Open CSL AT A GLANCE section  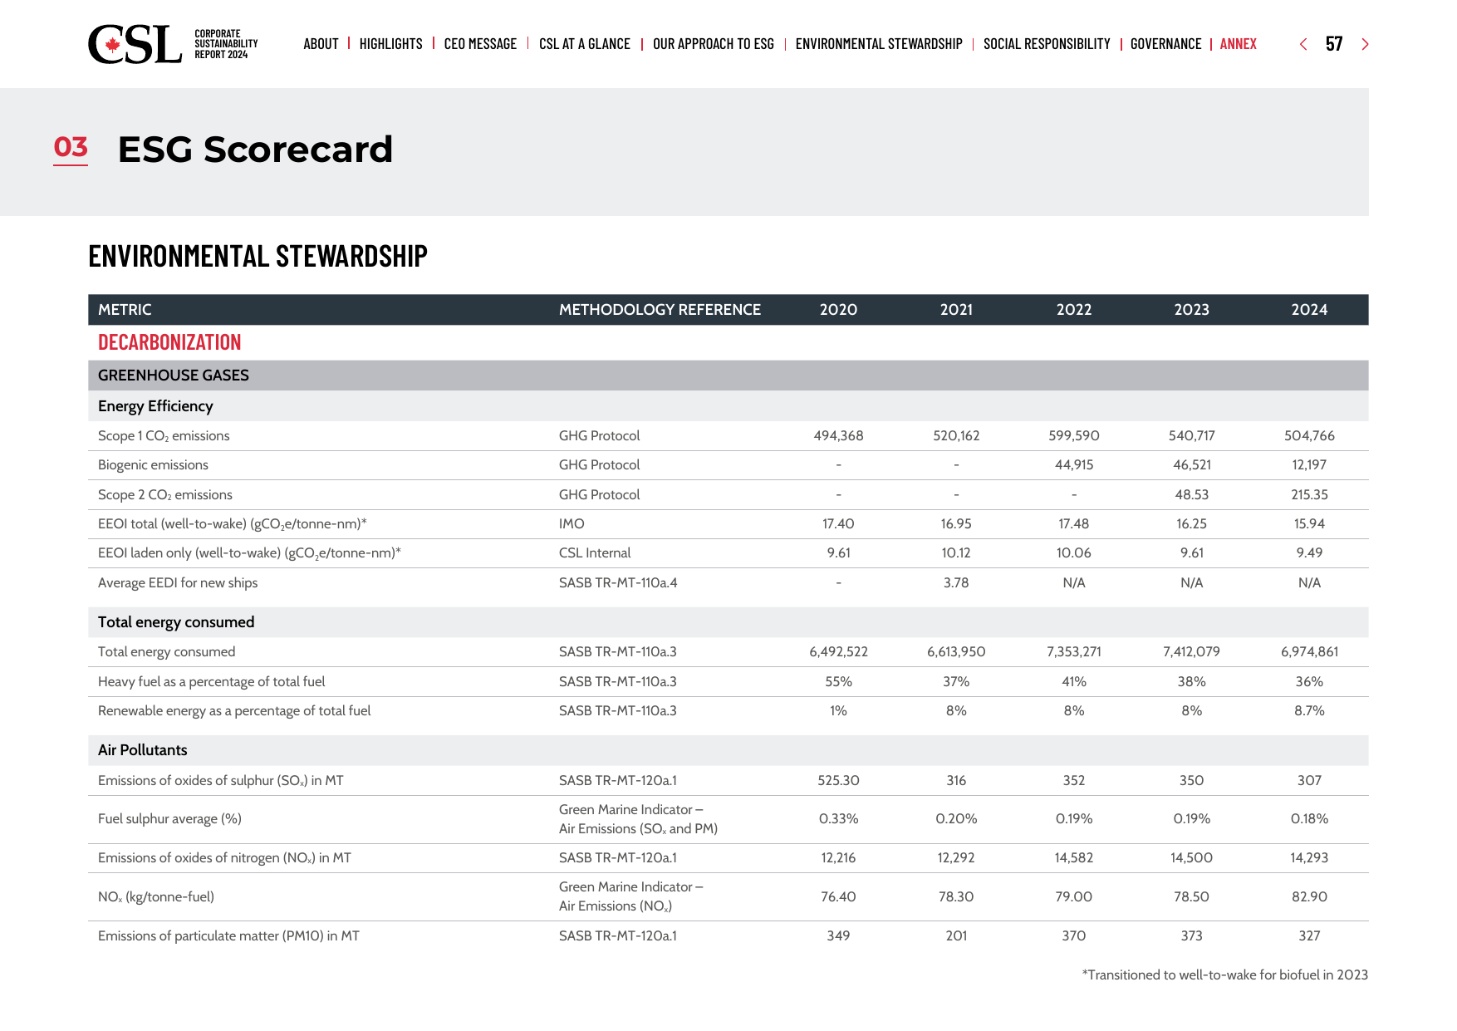click(585, 44)
